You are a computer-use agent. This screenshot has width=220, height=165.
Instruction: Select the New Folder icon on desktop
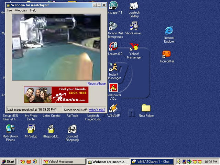click(x=146, y=108)
